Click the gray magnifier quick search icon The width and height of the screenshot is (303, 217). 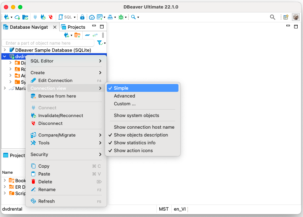(272, 17)
